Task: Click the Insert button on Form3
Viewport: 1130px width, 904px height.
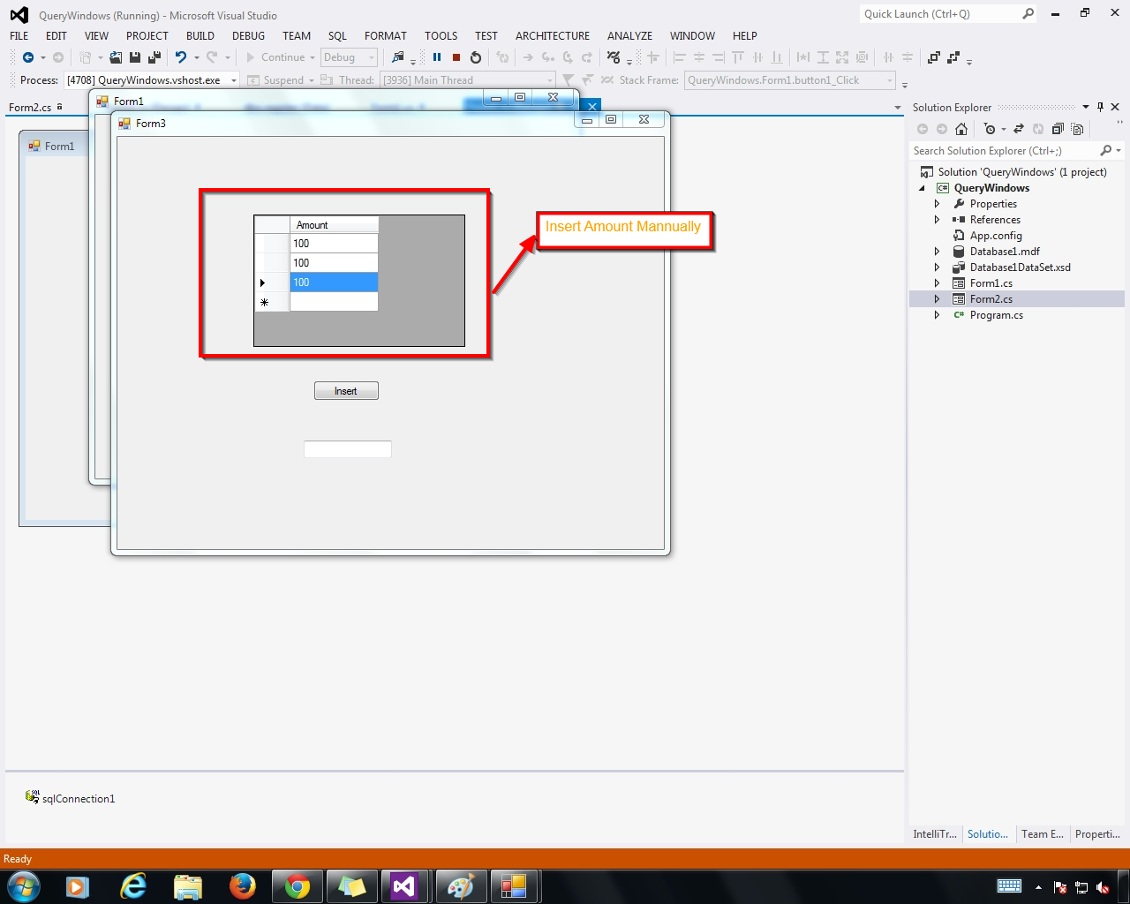Action: 346,390
